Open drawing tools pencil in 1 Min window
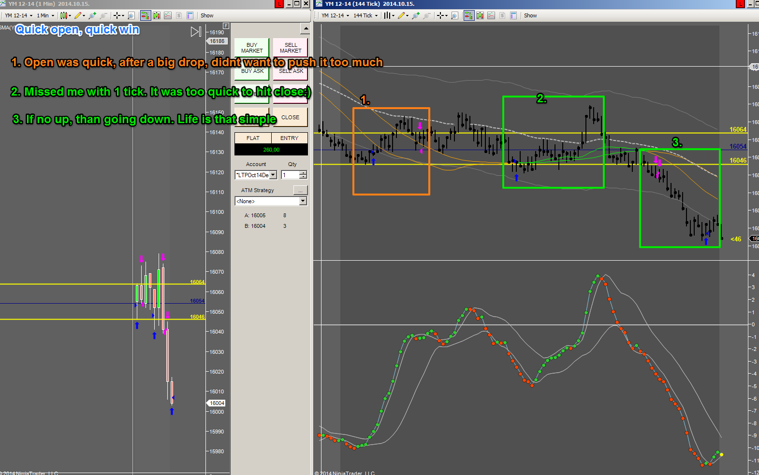Image resolution: width=759 pixels, height=475 pixels. [x=79, y=15]
